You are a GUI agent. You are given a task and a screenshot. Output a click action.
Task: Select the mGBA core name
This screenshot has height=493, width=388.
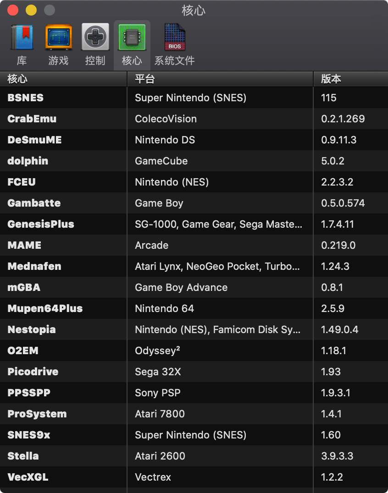pos(24,287)
